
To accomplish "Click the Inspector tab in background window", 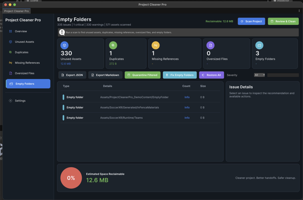I will coord(281,1).
